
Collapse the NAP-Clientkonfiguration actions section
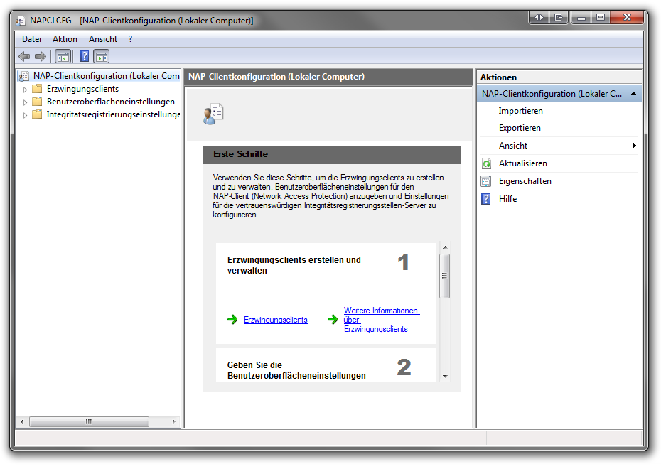click(x=633, y=94)
